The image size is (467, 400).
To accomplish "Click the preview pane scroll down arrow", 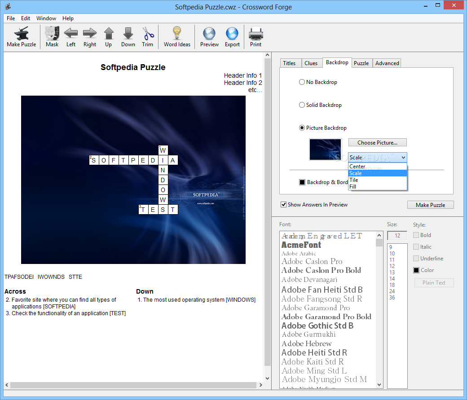I will tap(267, 378).
